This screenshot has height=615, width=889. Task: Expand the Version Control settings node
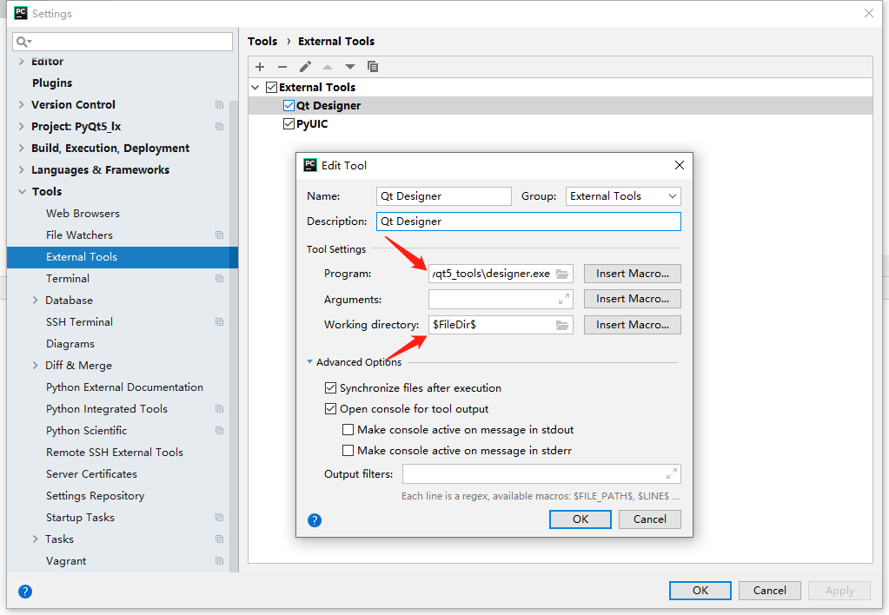point(22,105)
